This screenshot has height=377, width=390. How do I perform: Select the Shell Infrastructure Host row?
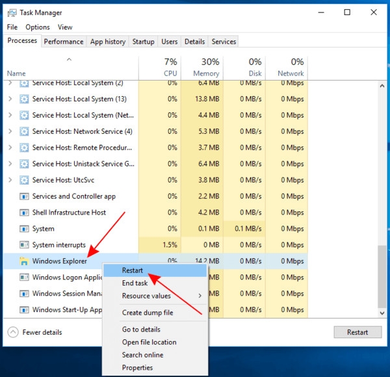(x=155, y=213)
